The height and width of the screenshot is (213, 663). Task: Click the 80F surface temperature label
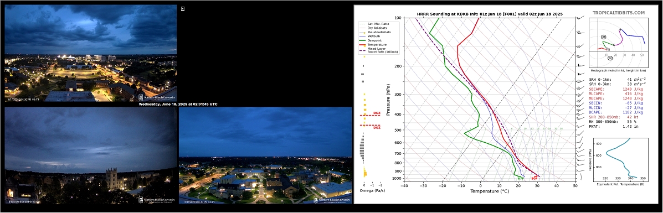click(534, 178)
